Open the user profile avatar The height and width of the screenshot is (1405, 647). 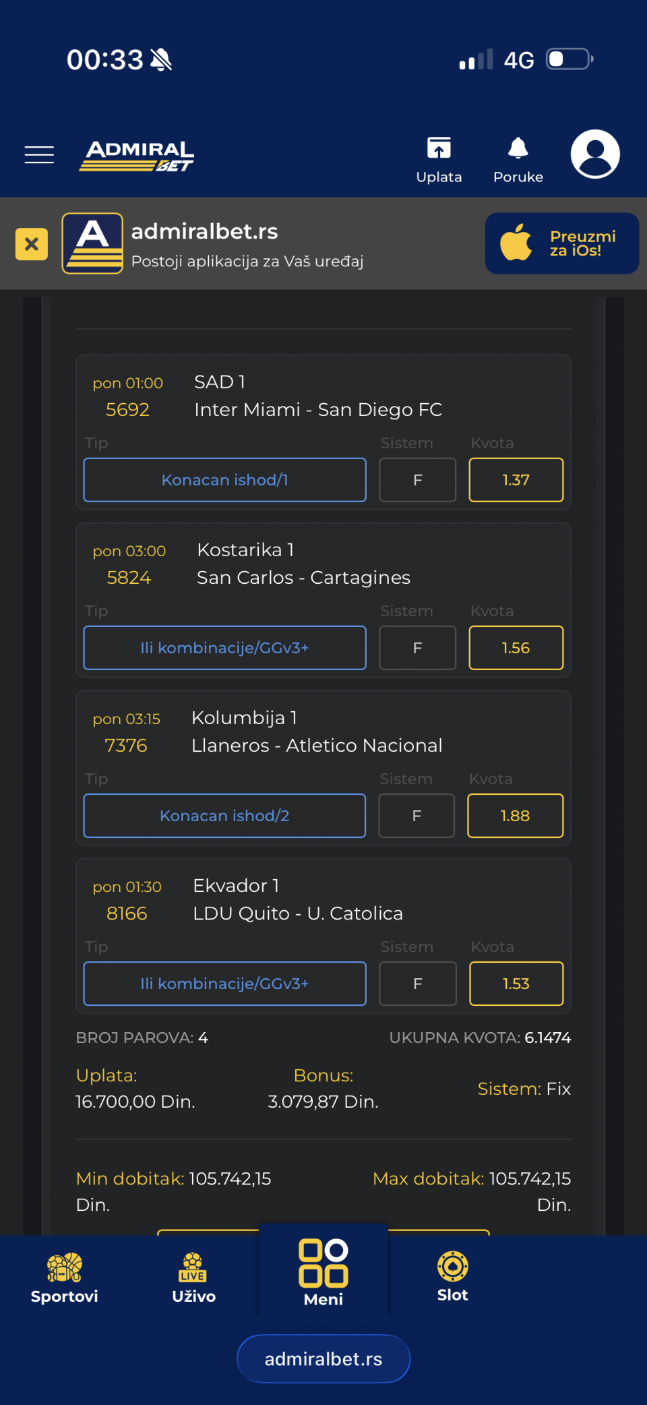click(x=595, y=154)
